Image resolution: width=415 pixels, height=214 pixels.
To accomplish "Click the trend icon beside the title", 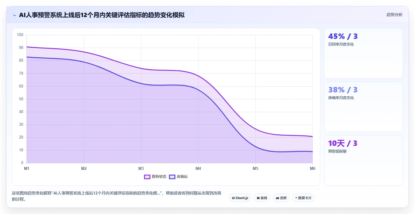I will [x=14, y=15].
